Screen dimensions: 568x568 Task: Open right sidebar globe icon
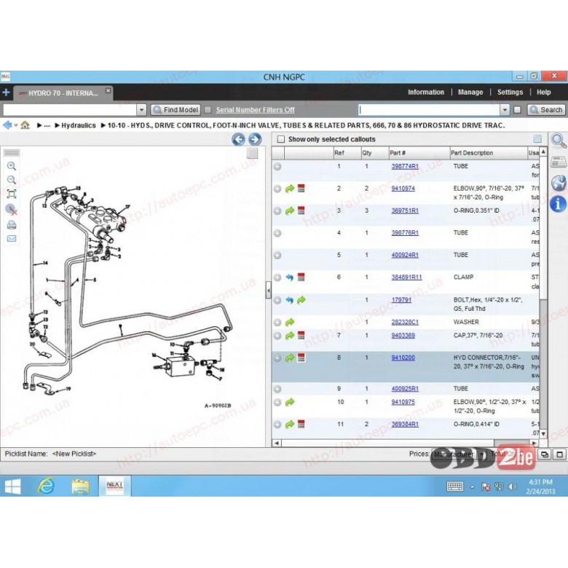(x=559, y=183)
